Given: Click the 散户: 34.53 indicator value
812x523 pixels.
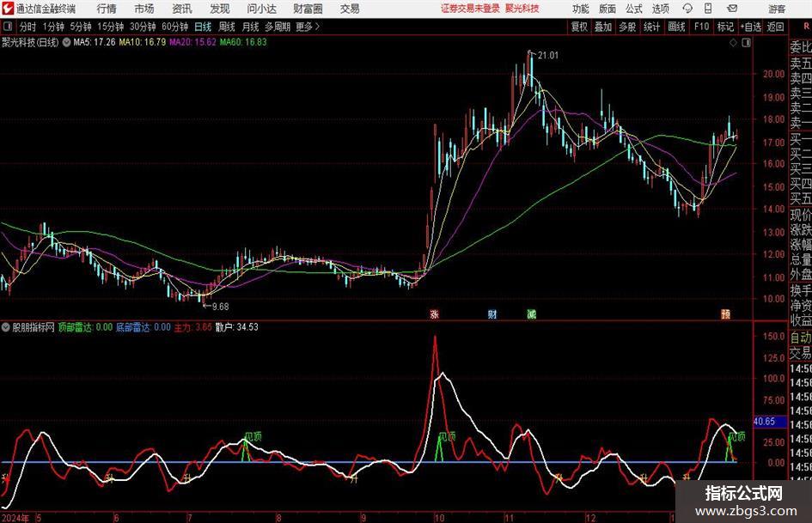Looking at the screenshot, I should [236, 327].
